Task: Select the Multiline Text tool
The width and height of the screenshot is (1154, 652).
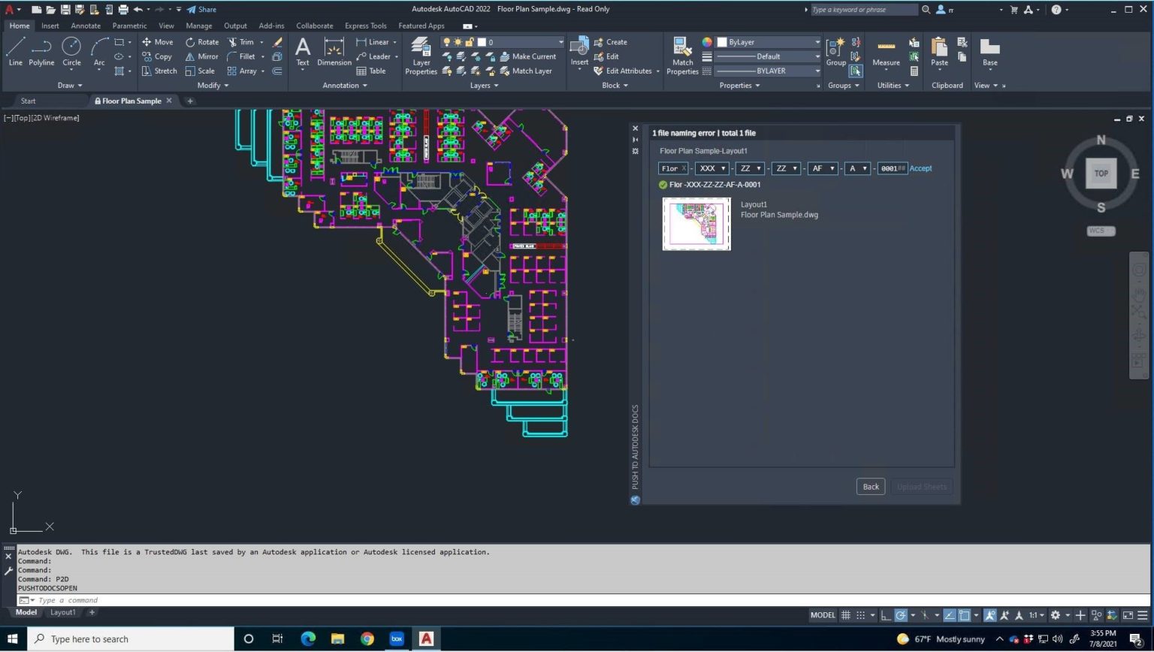Action: click(x=302, y=53)
